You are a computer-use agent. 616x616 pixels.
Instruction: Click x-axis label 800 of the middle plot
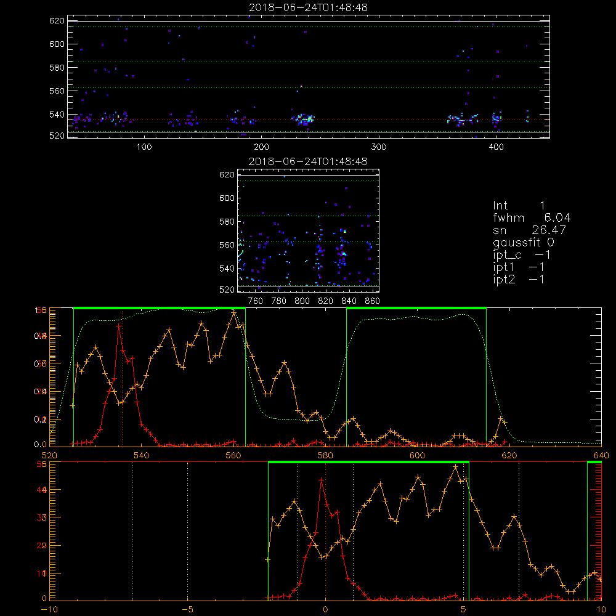point(302,301)
